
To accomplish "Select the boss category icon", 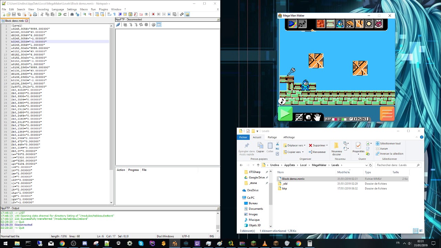I will (378, 24).
